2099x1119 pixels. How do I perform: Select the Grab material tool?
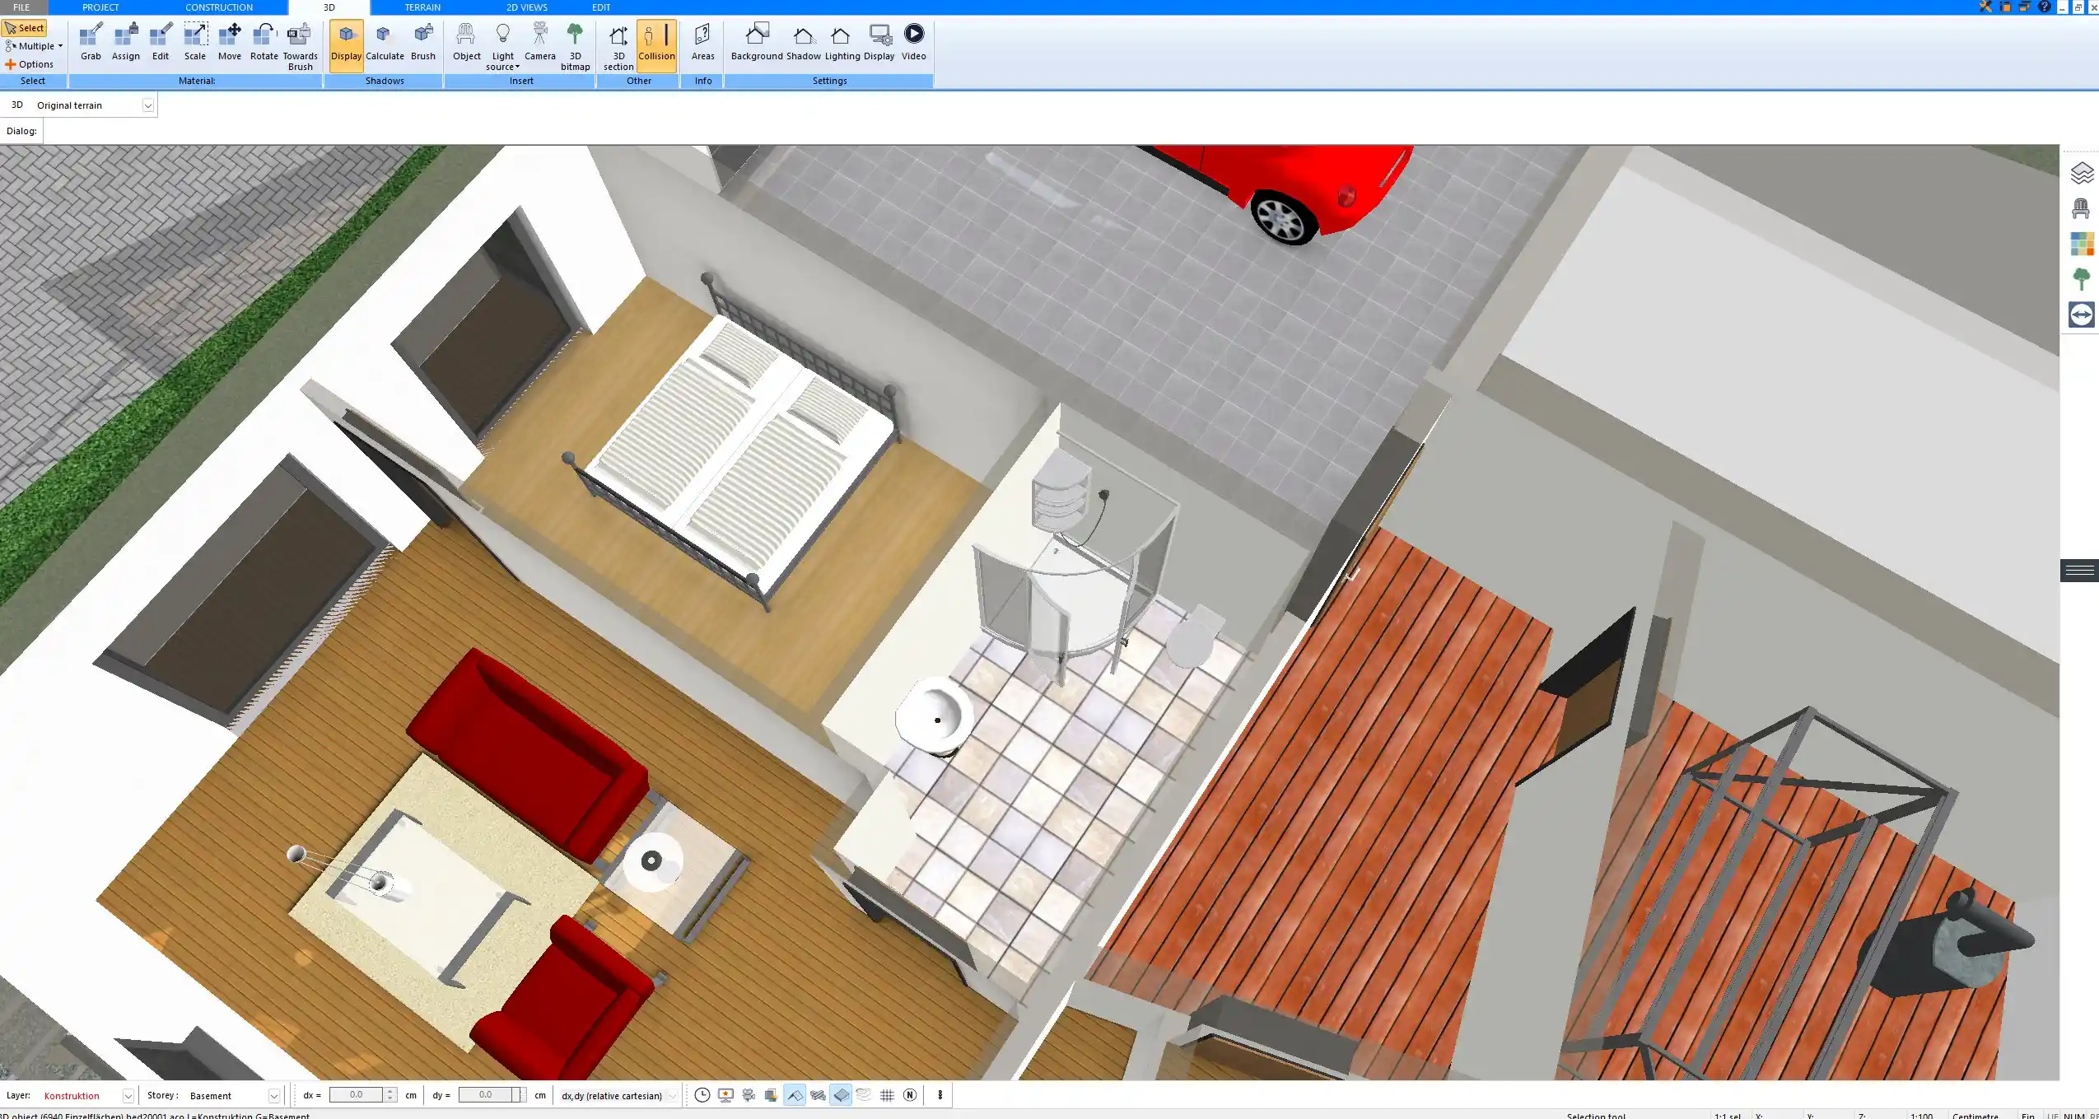[x=91, y=43]
